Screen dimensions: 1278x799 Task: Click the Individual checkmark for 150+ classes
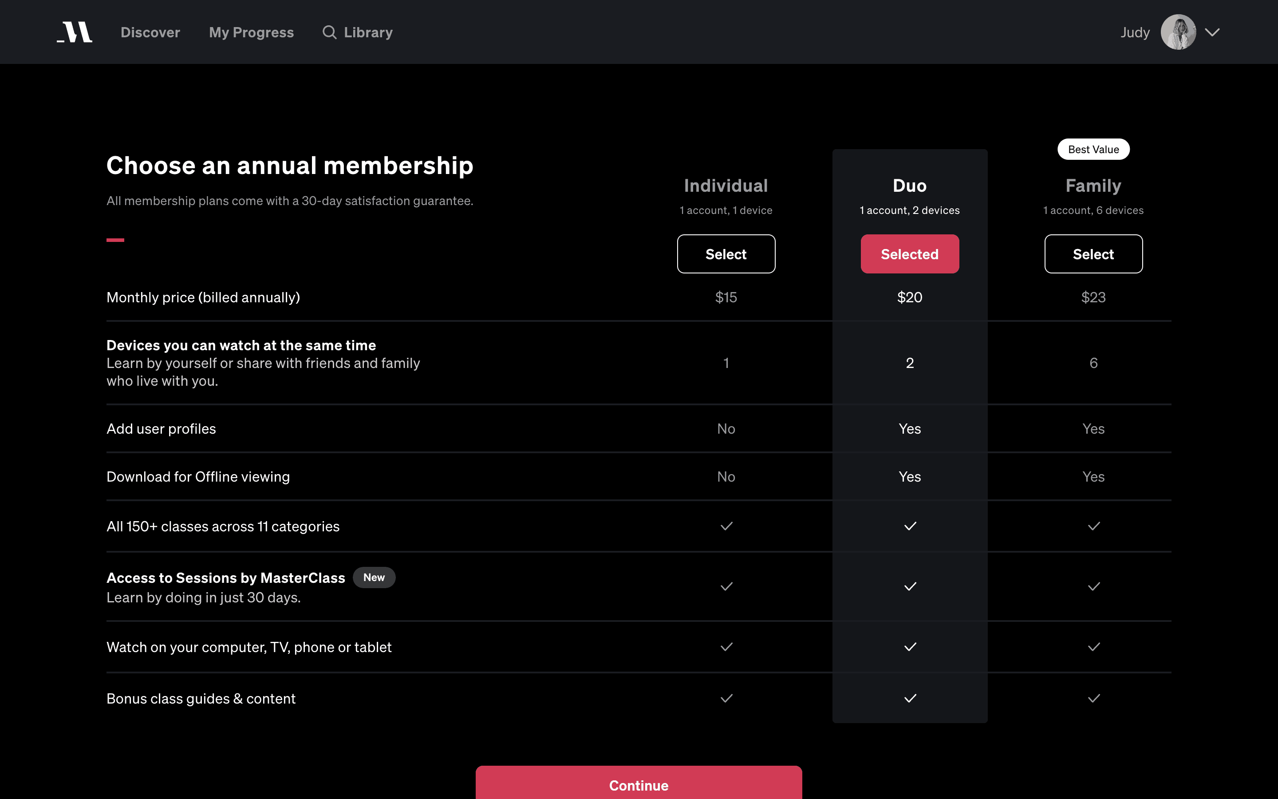click(x=727, y=526)
